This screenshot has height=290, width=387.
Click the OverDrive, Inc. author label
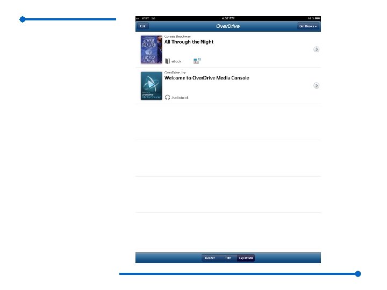click(x=175, y=73)
